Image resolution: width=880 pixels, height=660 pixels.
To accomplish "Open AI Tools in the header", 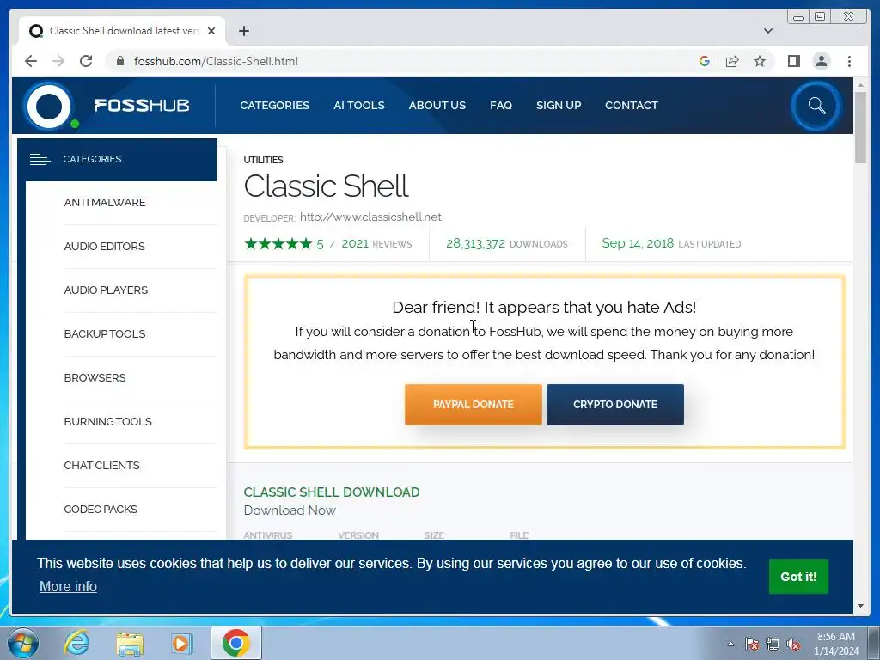I will coord(359,106).
